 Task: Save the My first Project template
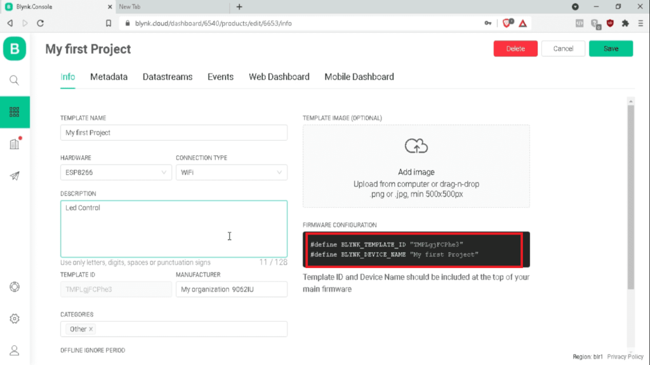tap(611, 48)
